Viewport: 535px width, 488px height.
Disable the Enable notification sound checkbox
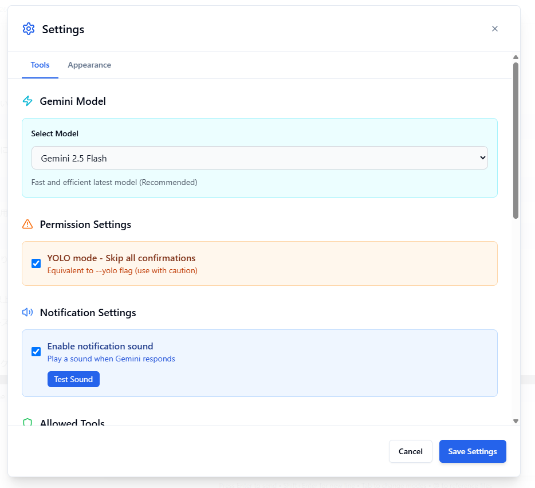[36, 352]
